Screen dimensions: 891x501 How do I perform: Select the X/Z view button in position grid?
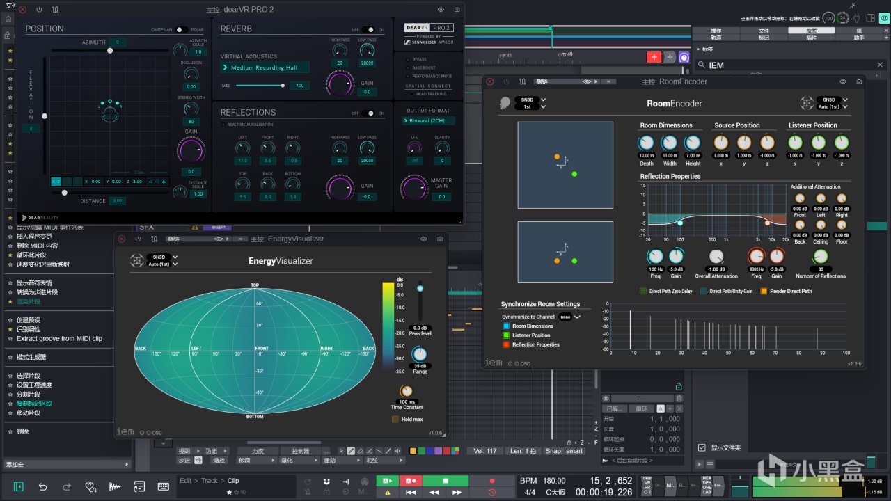[56, 182]
